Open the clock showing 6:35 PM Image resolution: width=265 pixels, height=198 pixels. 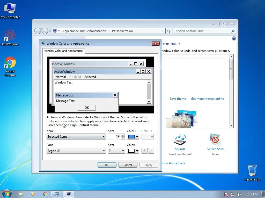coord(252,194)
